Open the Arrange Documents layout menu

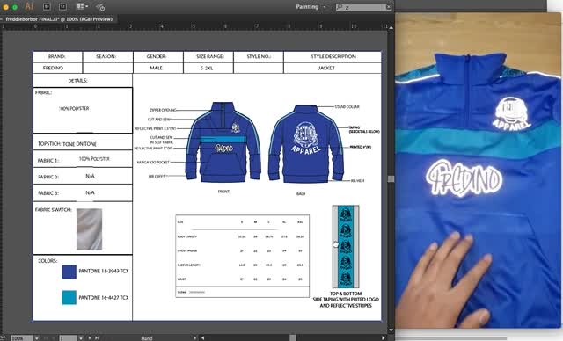point(83,6)
